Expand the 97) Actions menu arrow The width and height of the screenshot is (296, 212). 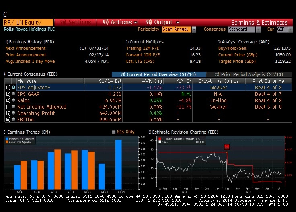pyautogui.click(x=136, y=23)
